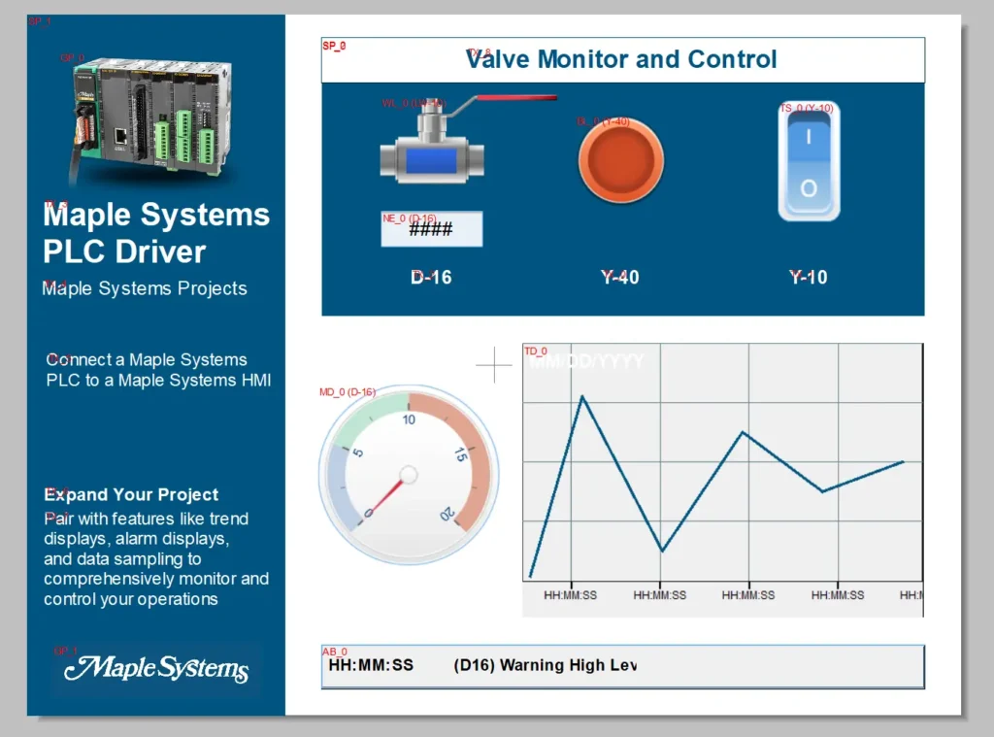994x737 pixels.
Task: Open the D-16 numeric entry field
Action: click(433, 228)
